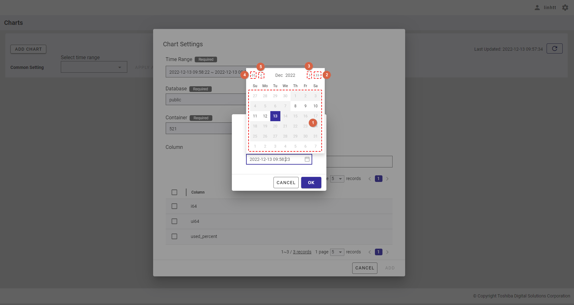
Task: Click the datetime input field
Action: tap(274, 159)
